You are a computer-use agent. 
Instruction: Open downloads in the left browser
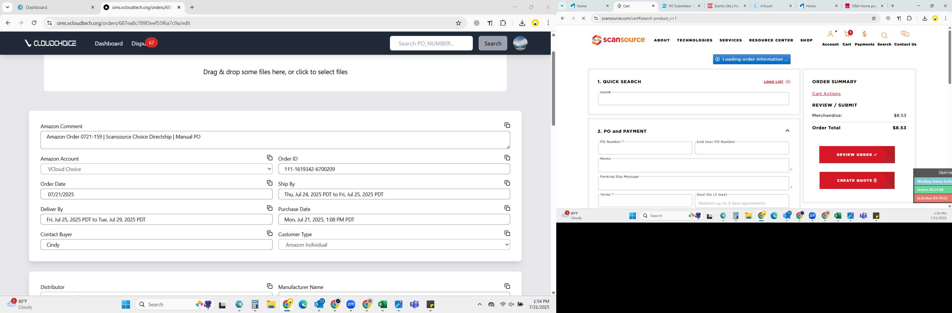pos(522,23)
